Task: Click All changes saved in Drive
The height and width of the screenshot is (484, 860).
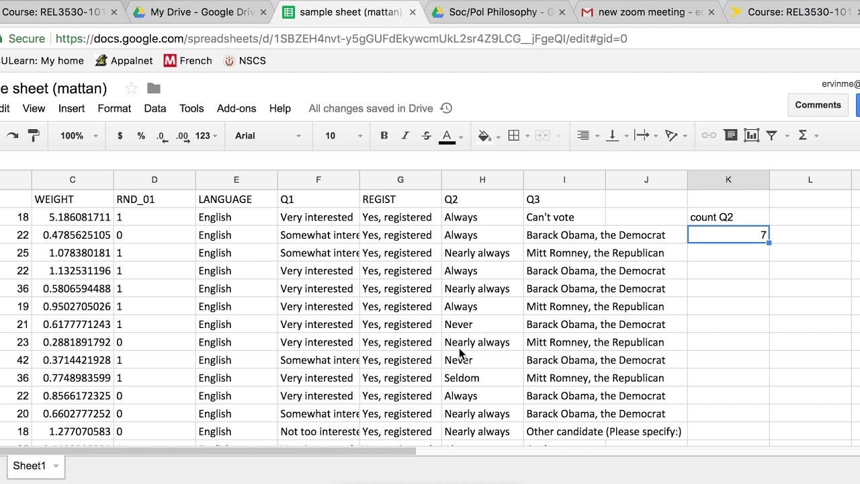Action: click(371, 108)
